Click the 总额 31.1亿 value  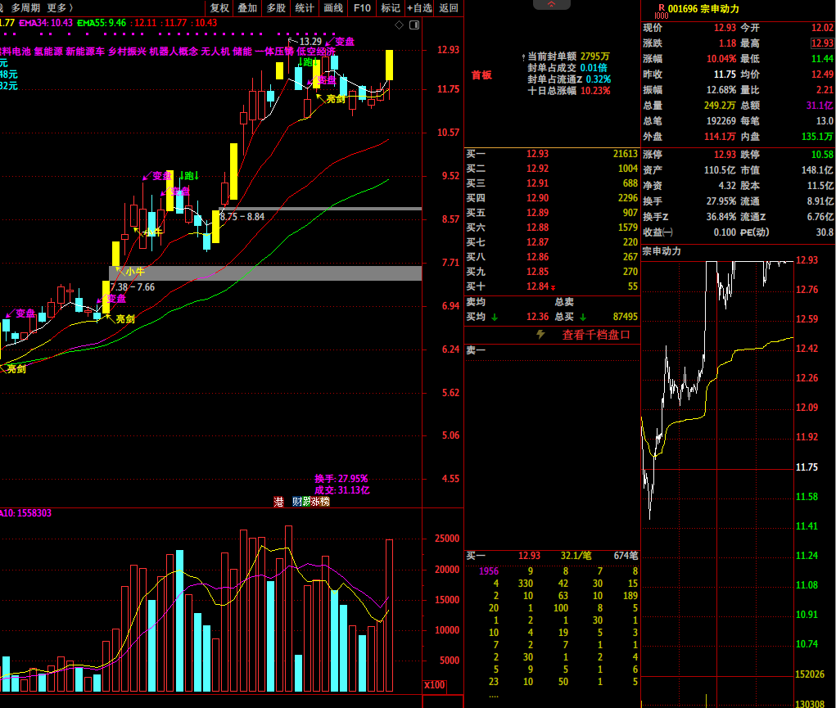click(820, 106)
